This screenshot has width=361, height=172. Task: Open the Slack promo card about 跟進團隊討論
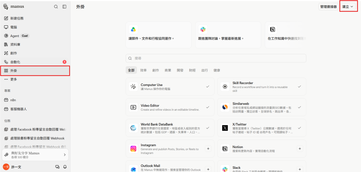pos(228,35)
